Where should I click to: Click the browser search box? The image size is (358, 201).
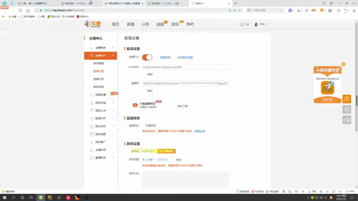click(x=265, y=10)
